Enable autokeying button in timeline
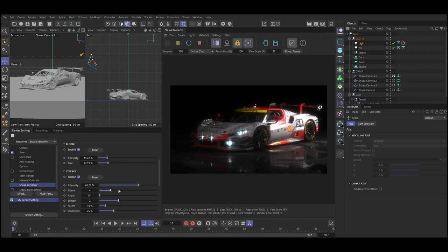Viewport: 448px width, 252px height. point(192,223)
